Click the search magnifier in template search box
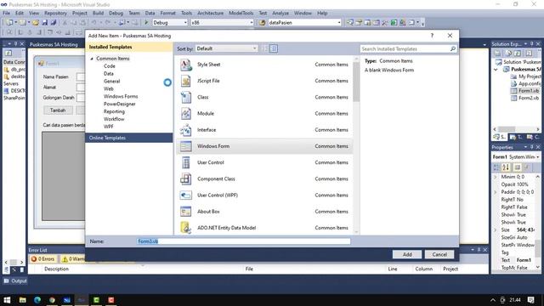 coord(453,49)
